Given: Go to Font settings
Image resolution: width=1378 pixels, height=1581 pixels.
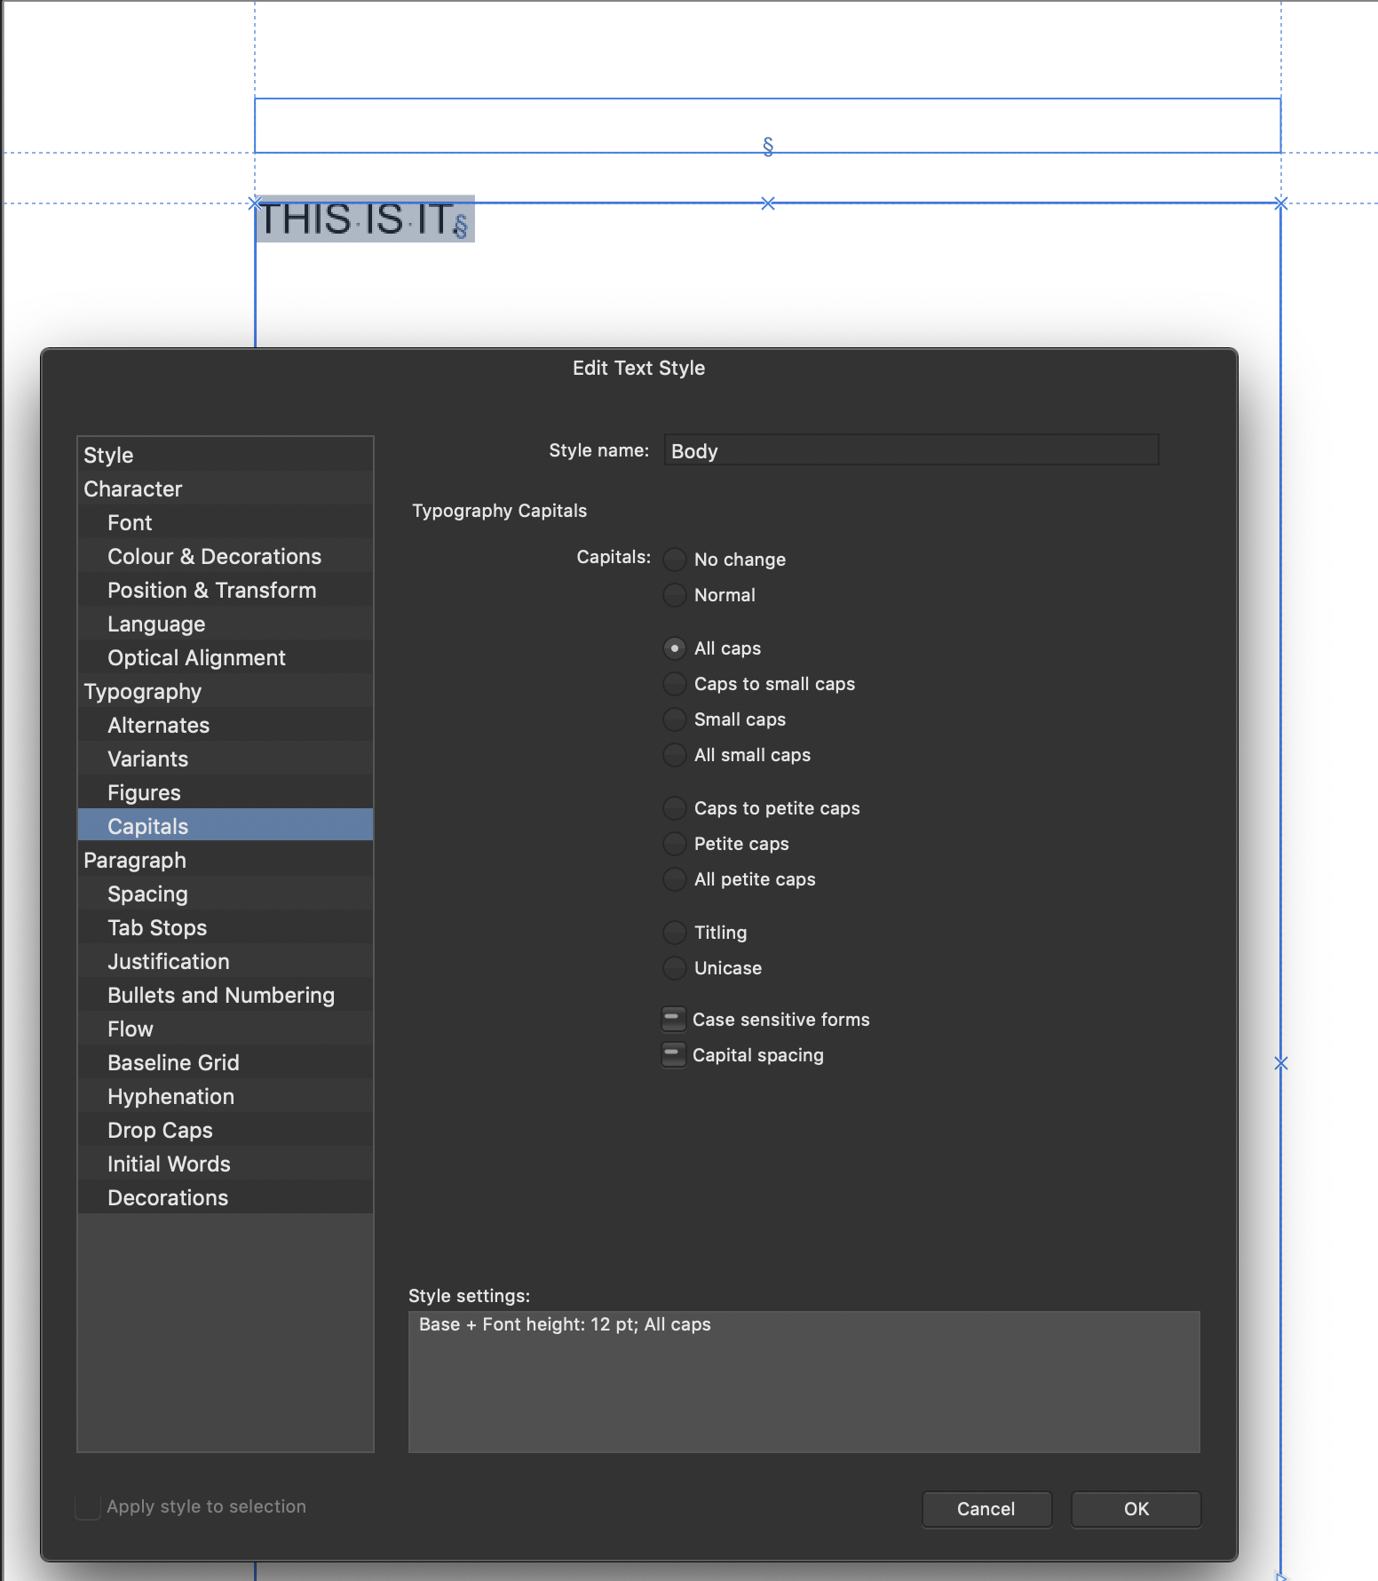Looking at the screenshot, I should pos(226,522).
